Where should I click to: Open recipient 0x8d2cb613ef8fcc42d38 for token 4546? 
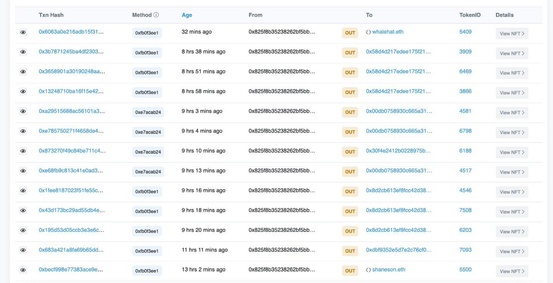coord(399,191)
